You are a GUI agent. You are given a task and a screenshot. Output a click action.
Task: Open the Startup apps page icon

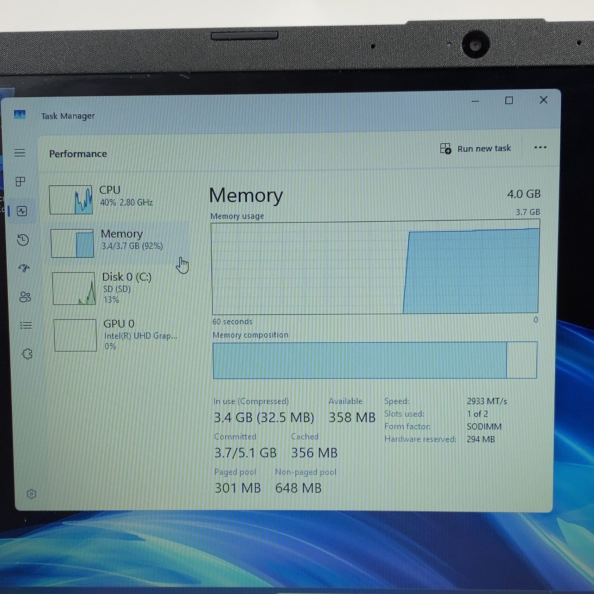[24, 268]
